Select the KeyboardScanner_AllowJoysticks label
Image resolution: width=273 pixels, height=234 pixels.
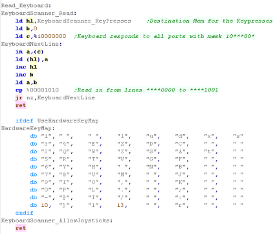click(57, 220)
